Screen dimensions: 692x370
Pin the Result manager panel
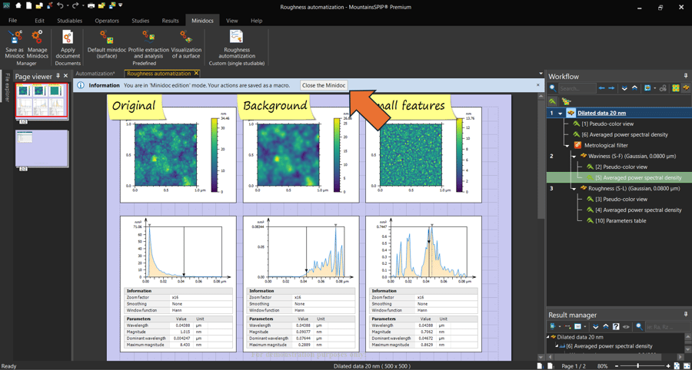685,315
